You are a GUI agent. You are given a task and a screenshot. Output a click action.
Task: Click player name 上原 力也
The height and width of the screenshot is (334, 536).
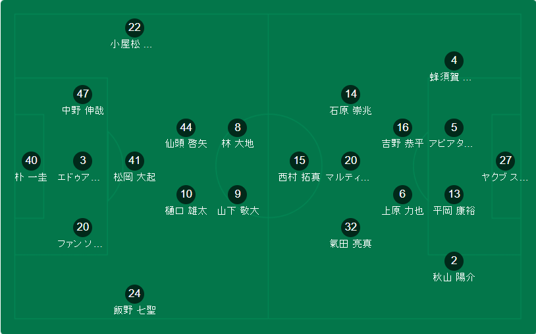pyautogui.click(x=402, y=211)
